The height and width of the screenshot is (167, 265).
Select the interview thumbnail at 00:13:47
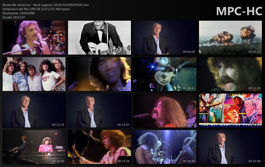[x=99, y=111]
